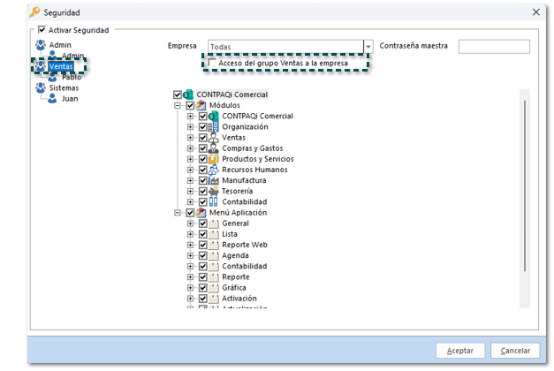Click the Sistemas group icon
Viewport: 554px width, 371px height.
[x=41, y=87]
